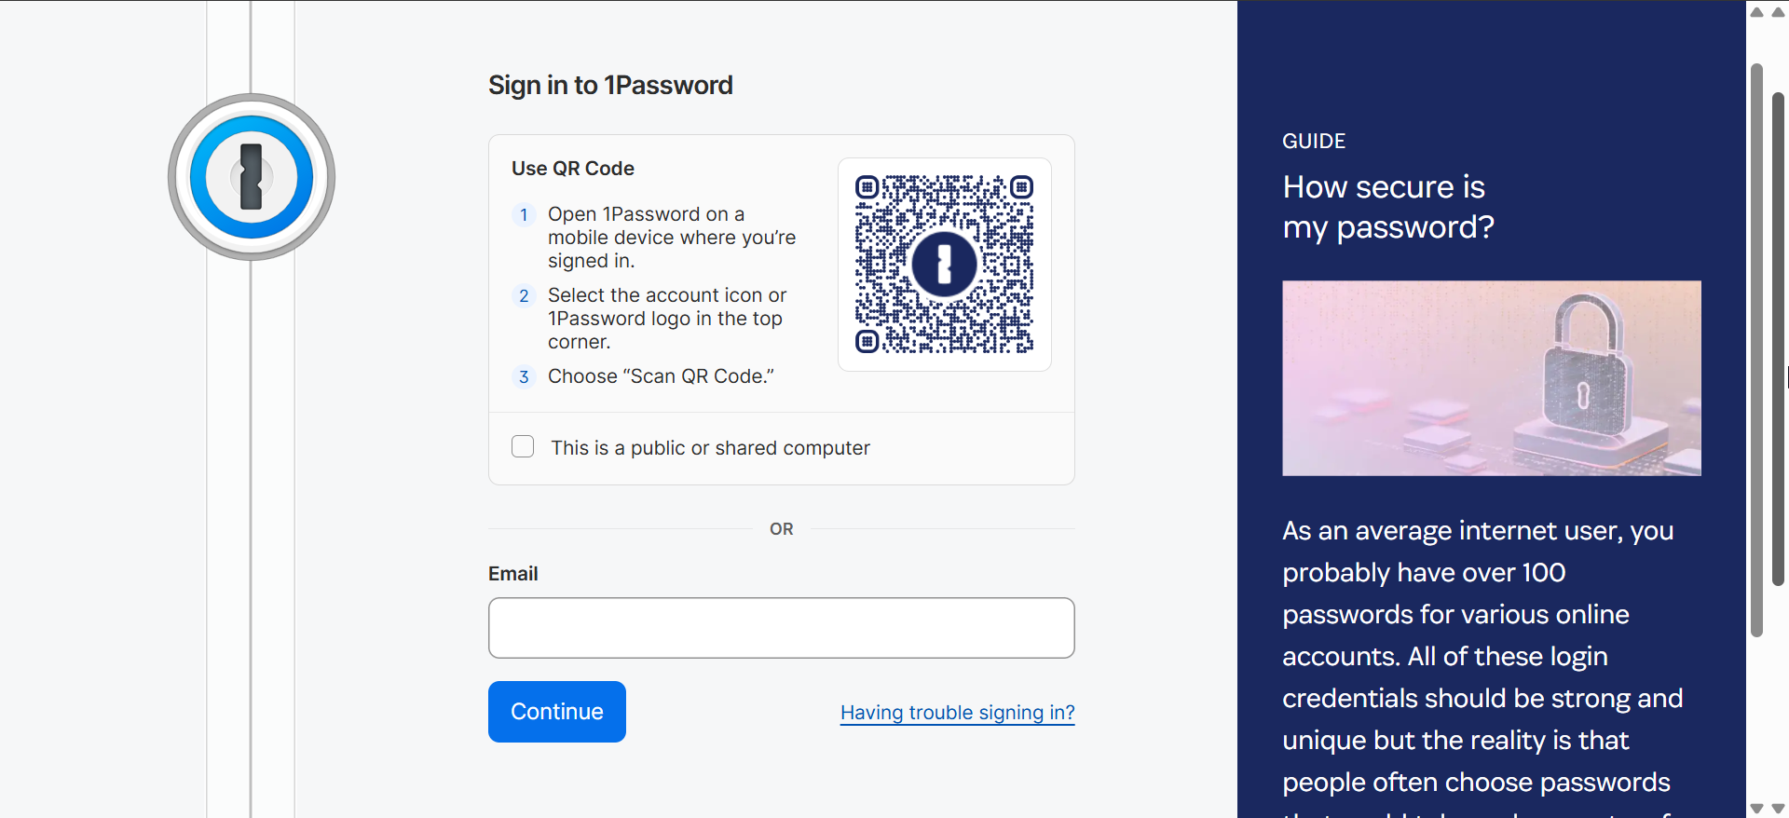
Task: Click the rightmost scroll-up arrow
Action: click(1778, 12)
